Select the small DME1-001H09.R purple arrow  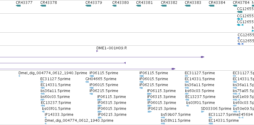97,51
